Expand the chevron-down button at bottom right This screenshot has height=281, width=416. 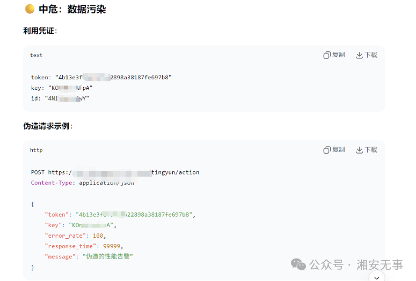[377, 277]
